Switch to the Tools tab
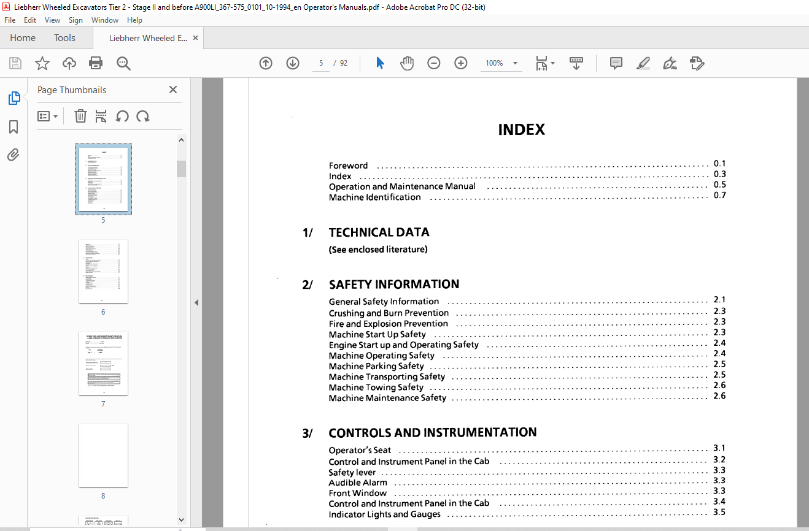 (x=64, y=38)
